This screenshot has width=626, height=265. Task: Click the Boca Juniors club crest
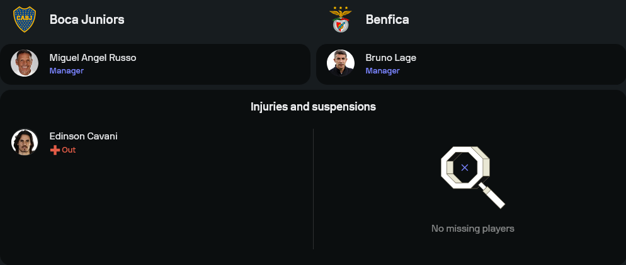tap(25, 19)
